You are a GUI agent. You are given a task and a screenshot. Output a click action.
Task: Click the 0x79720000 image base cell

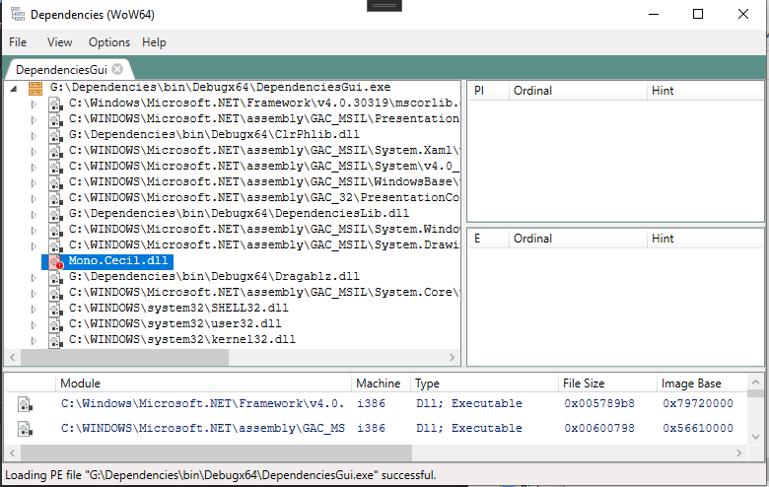[698, 403]
